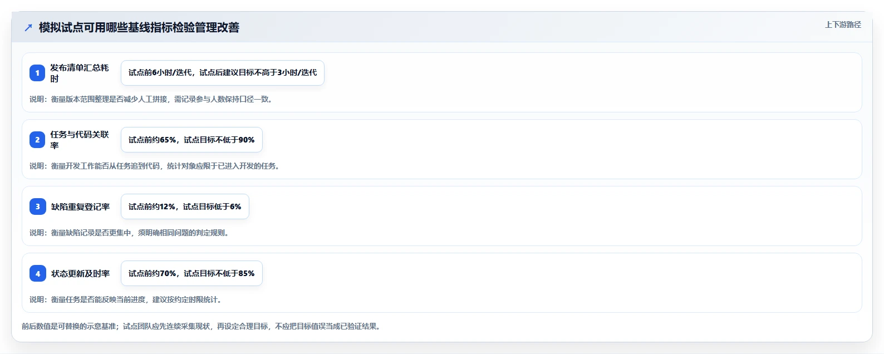Click the number 3 badge
Viewport: 884px width, 354px height.
[37, 206]
